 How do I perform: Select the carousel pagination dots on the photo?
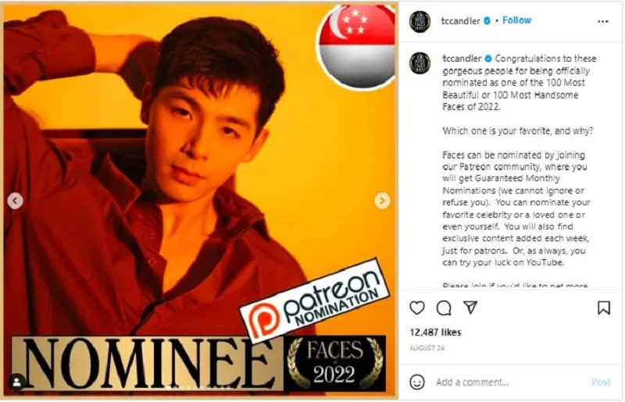[x=199, y=387]
